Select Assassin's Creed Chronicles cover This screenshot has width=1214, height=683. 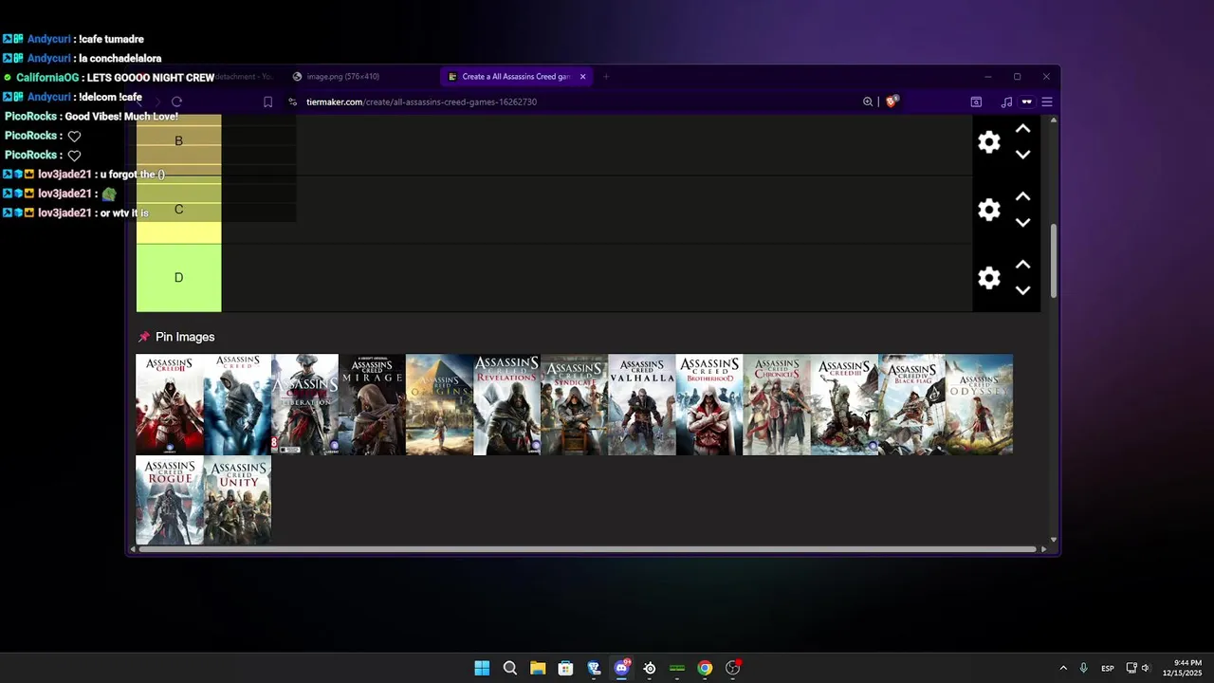coord(776,404)
